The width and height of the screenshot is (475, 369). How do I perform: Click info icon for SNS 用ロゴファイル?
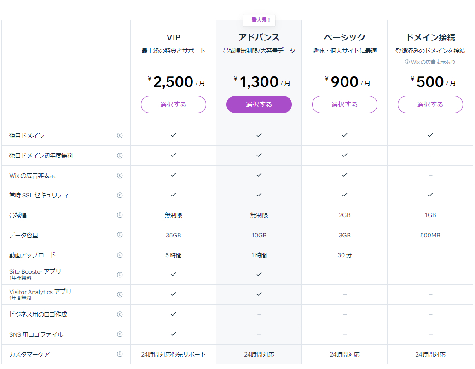120,334
